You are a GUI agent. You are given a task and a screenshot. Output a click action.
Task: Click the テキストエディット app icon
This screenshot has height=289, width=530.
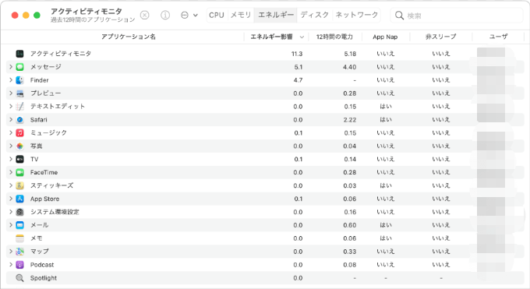tap(20, 107)
